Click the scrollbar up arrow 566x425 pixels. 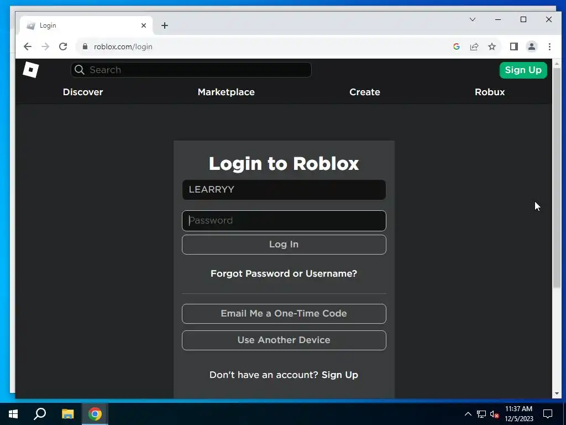point(557,64)
